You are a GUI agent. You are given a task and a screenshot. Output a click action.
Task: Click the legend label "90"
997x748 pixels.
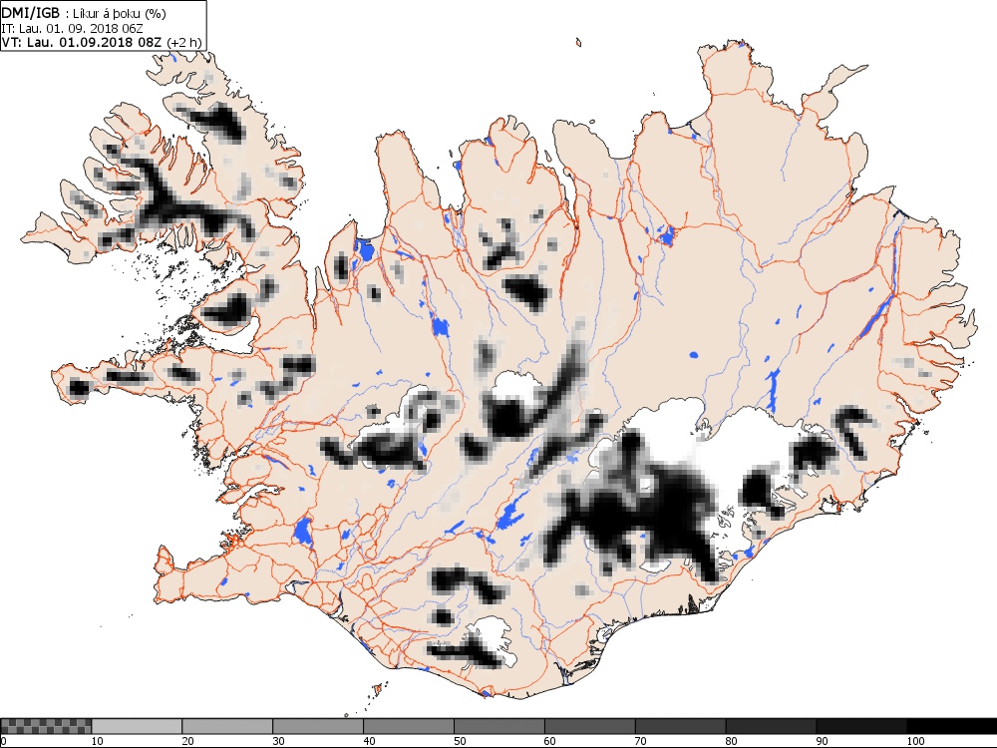tap(823, 741)
